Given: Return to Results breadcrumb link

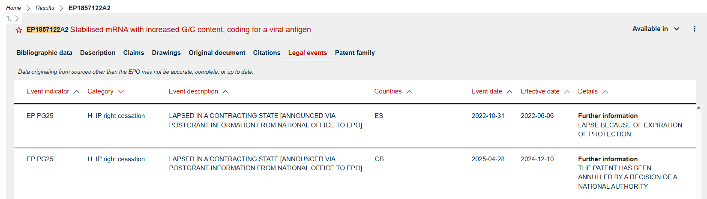Looking at the screenshot, I should [x=45, y=8].
